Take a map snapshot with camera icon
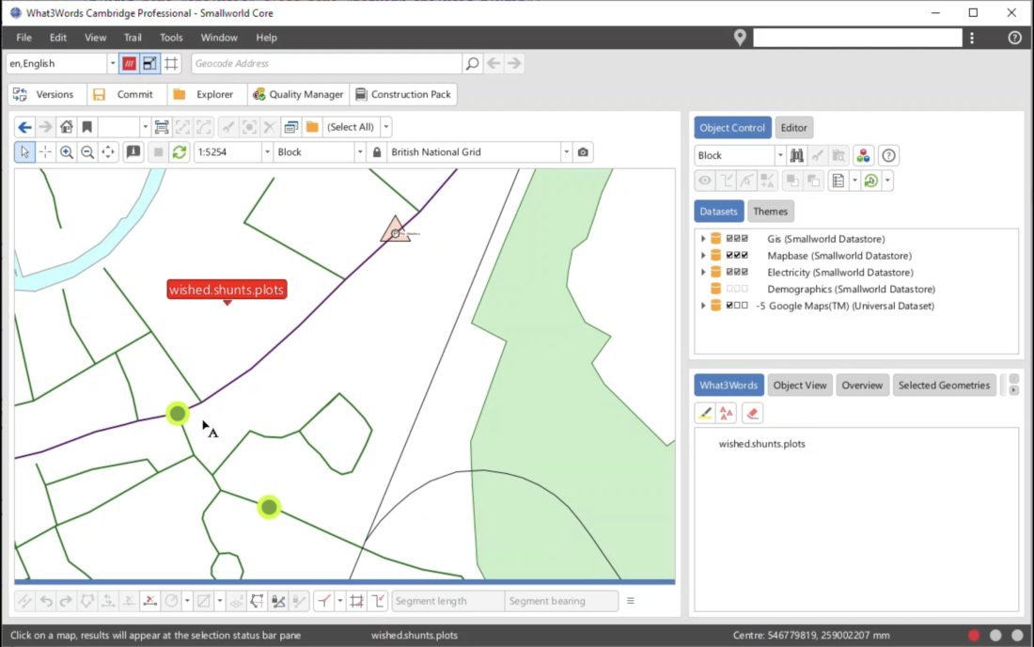1034x647 pixels. pyautogui.click(x=583, y=151)
